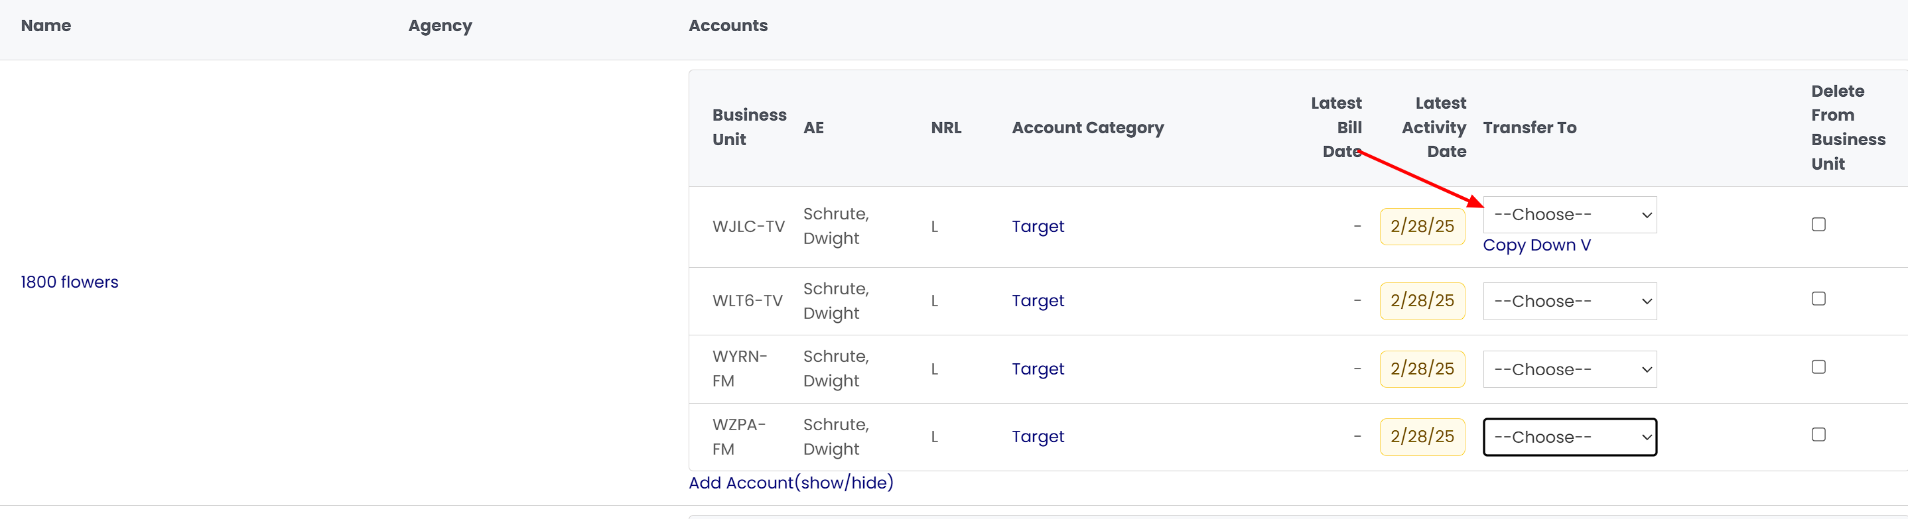Image resolution: width=1908 pixels, height=519 pixels.
Task: Click the 2/28/25 activity date for WYRN-FM
Action: (1422, 369)
